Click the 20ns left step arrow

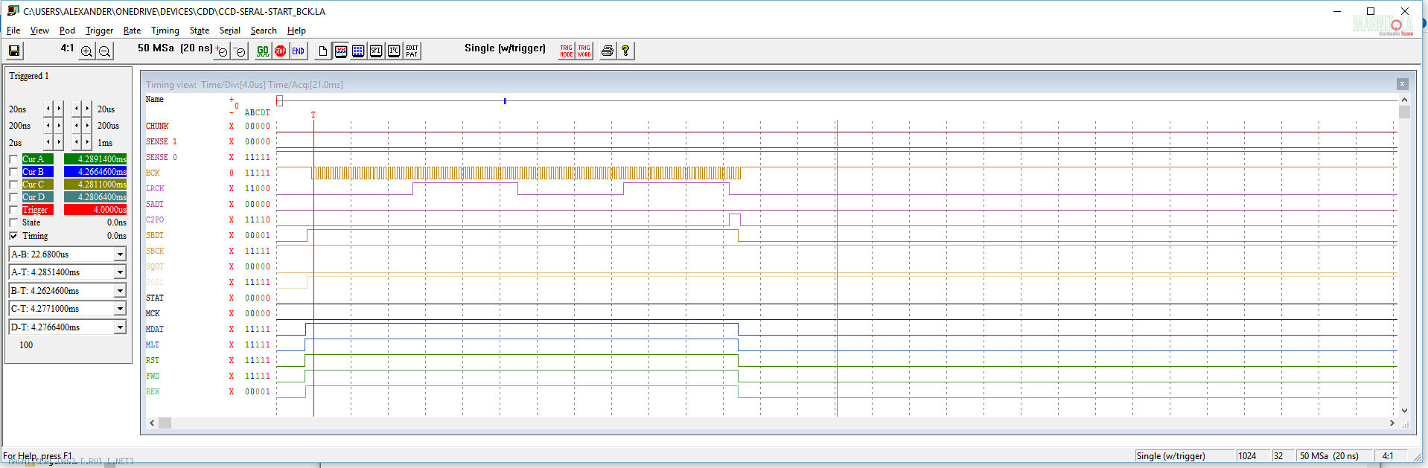[x=48, y=109]
